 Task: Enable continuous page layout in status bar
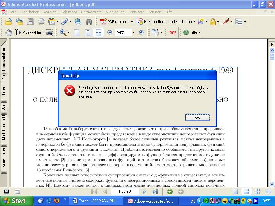click(x=246, y=192)
